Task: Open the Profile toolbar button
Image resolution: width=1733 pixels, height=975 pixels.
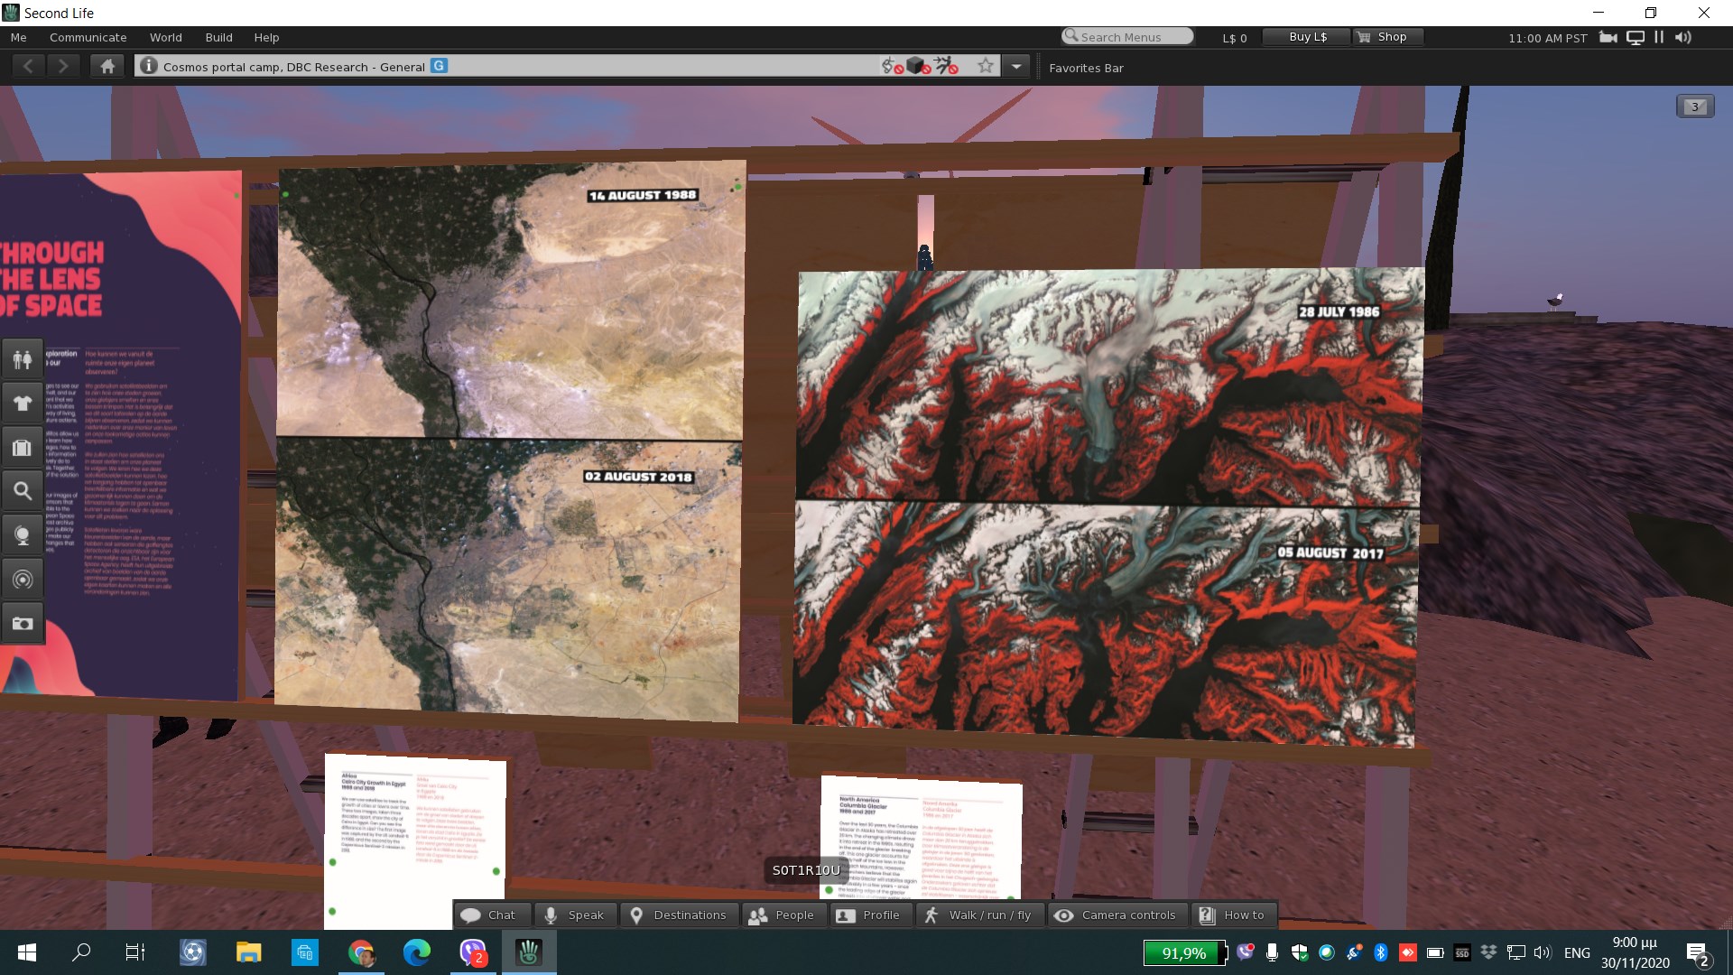Action: tap(870, 915)
